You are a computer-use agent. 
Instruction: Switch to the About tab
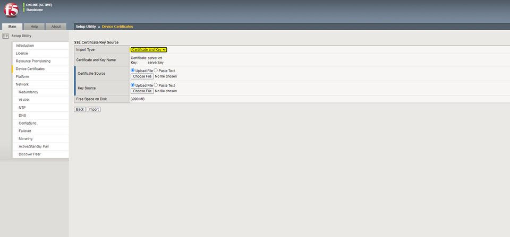pyautogui.click(x=56, y=27)
